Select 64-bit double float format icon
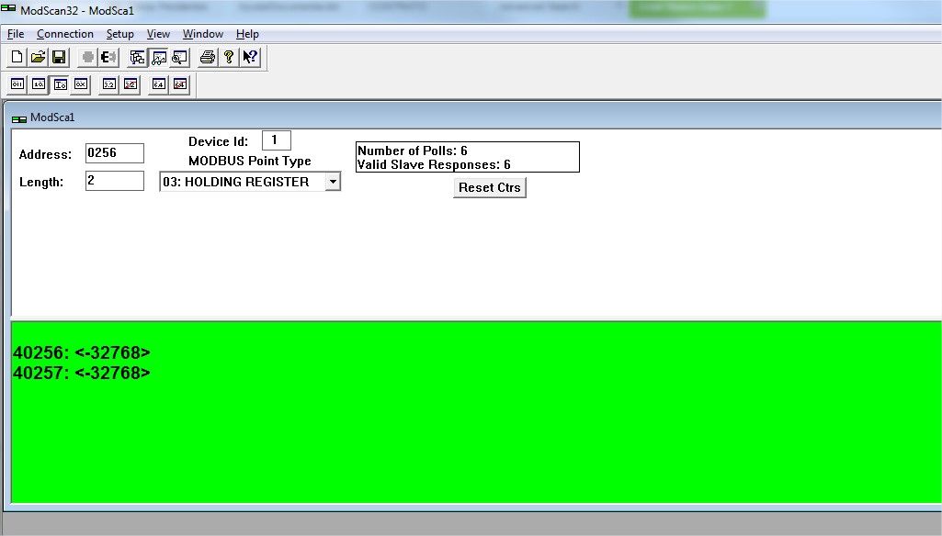 159,84
